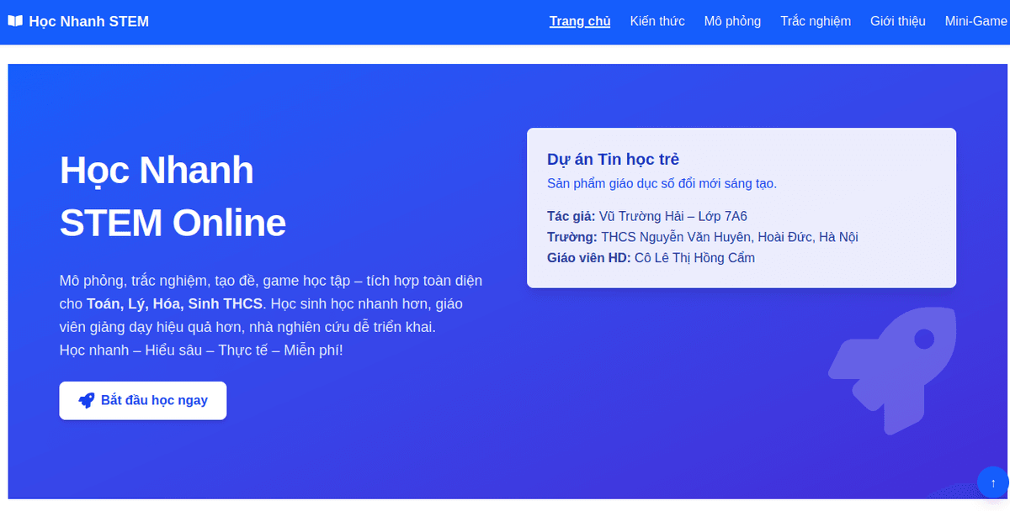Click the scroll-to-top arrow button
Viewport: 1010px width, 511px height.
993,482
